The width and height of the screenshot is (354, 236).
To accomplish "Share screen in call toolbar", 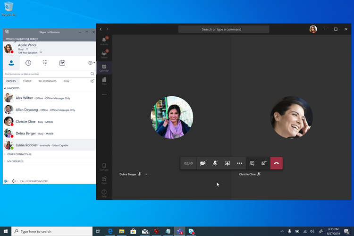I will [227, 163].
